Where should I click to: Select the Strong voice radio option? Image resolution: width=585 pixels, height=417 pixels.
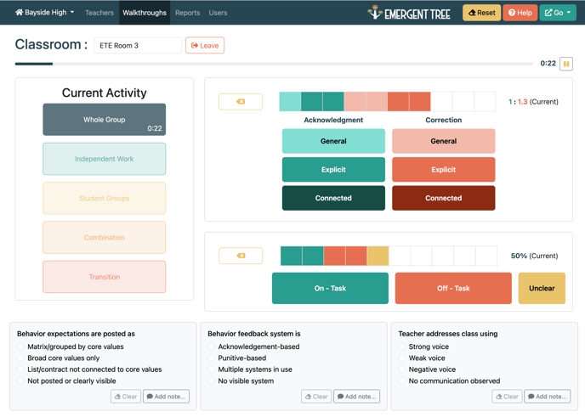pos(402,347)
